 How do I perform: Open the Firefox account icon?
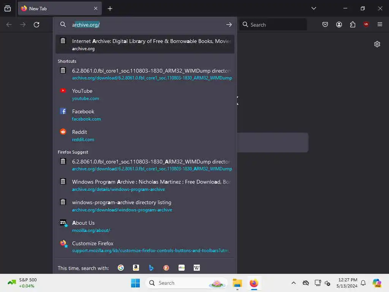point(339,24)
